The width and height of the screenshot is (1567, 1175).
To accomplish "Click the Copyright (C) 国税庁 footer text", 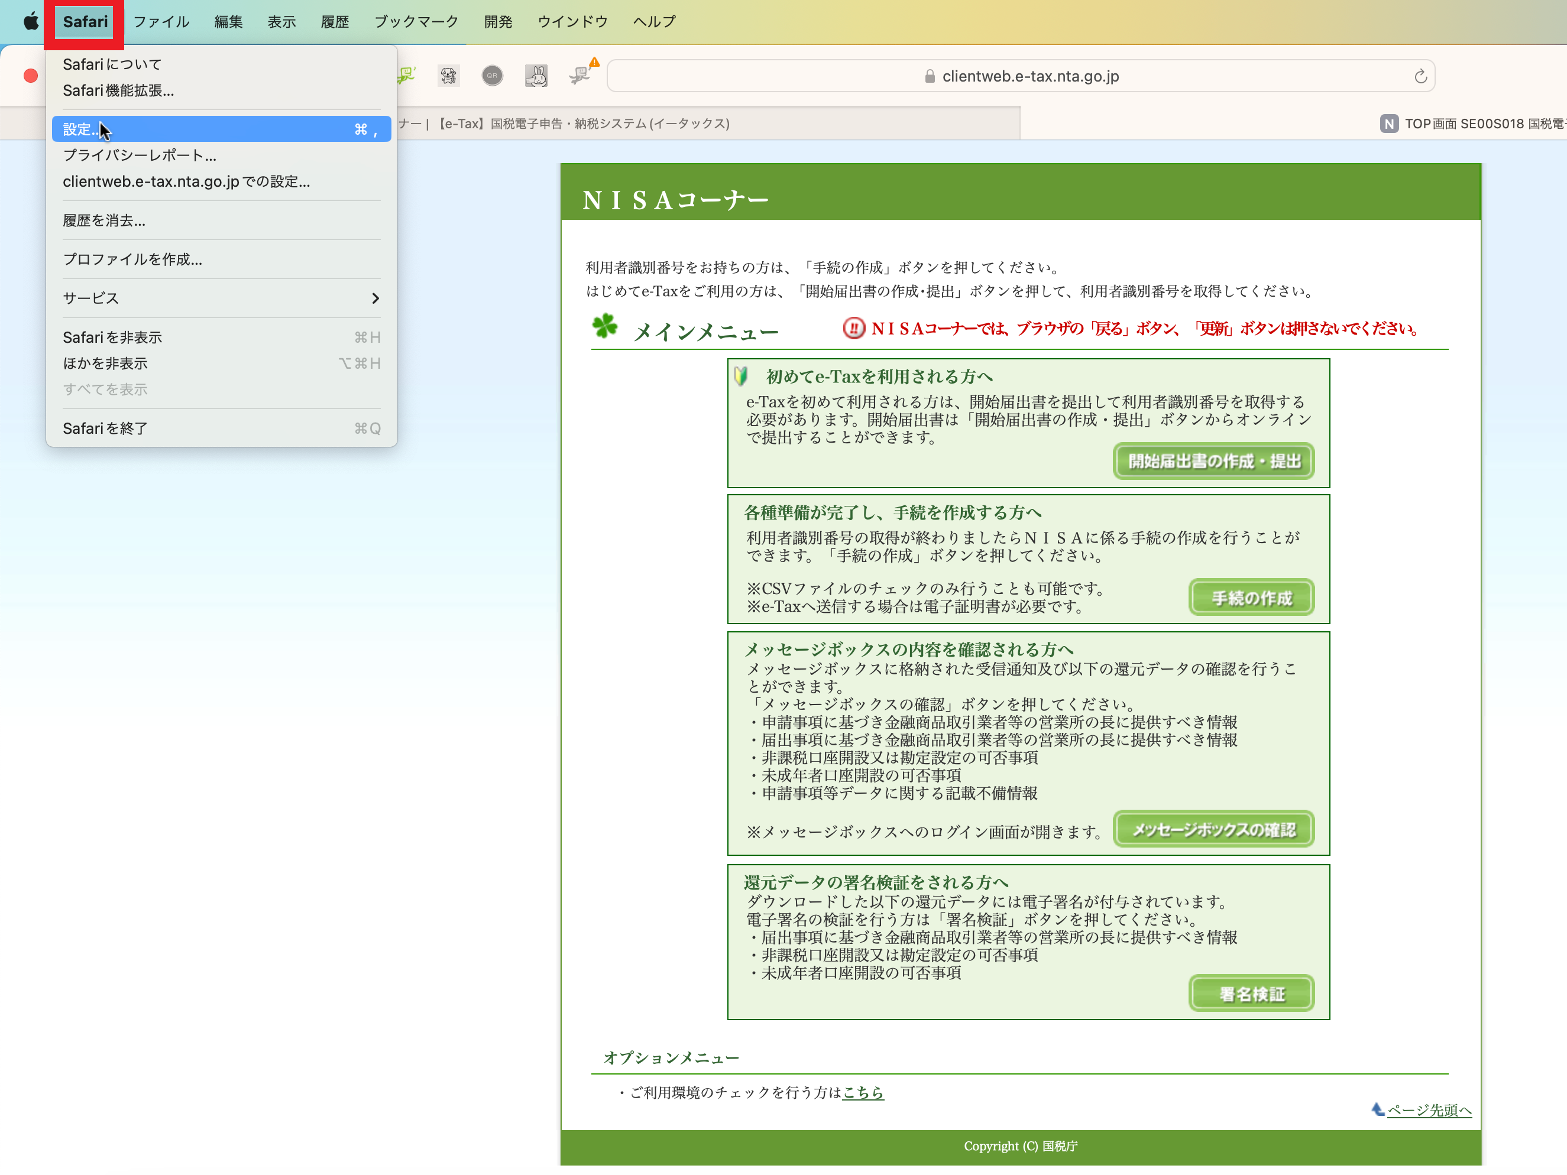I will [x=1020, y=1146].
